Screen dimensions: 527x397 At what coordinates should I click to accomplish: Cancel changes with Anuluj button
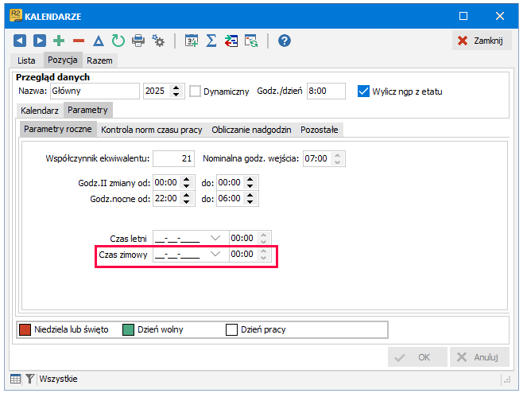point(479,357)
